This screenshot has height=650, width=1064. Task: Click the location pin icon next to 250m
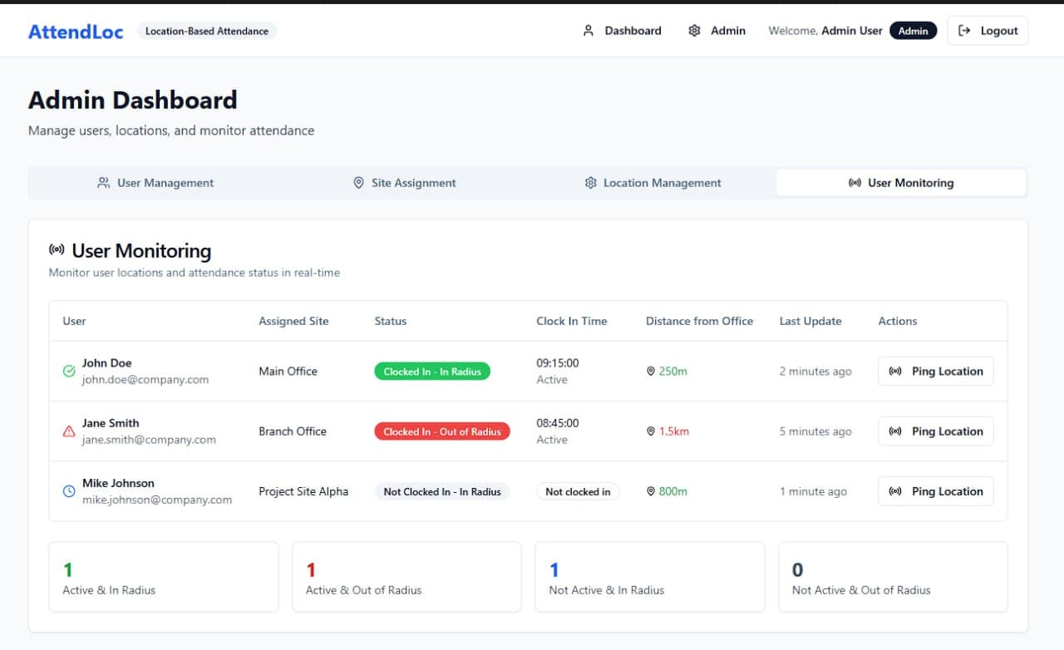[x=651, y=372]
